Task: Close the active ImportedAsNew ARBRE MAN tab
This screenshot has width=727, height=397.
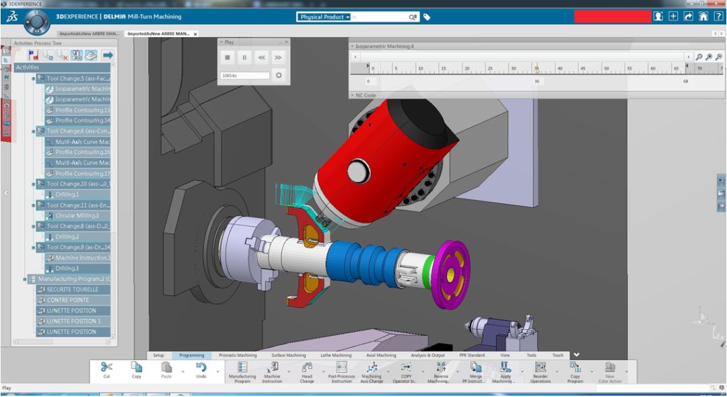Action: (195, 34)
